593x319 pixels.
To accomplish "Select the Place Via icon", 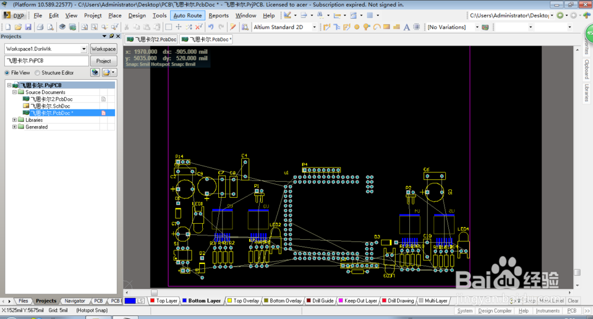I will click(366, 27).
